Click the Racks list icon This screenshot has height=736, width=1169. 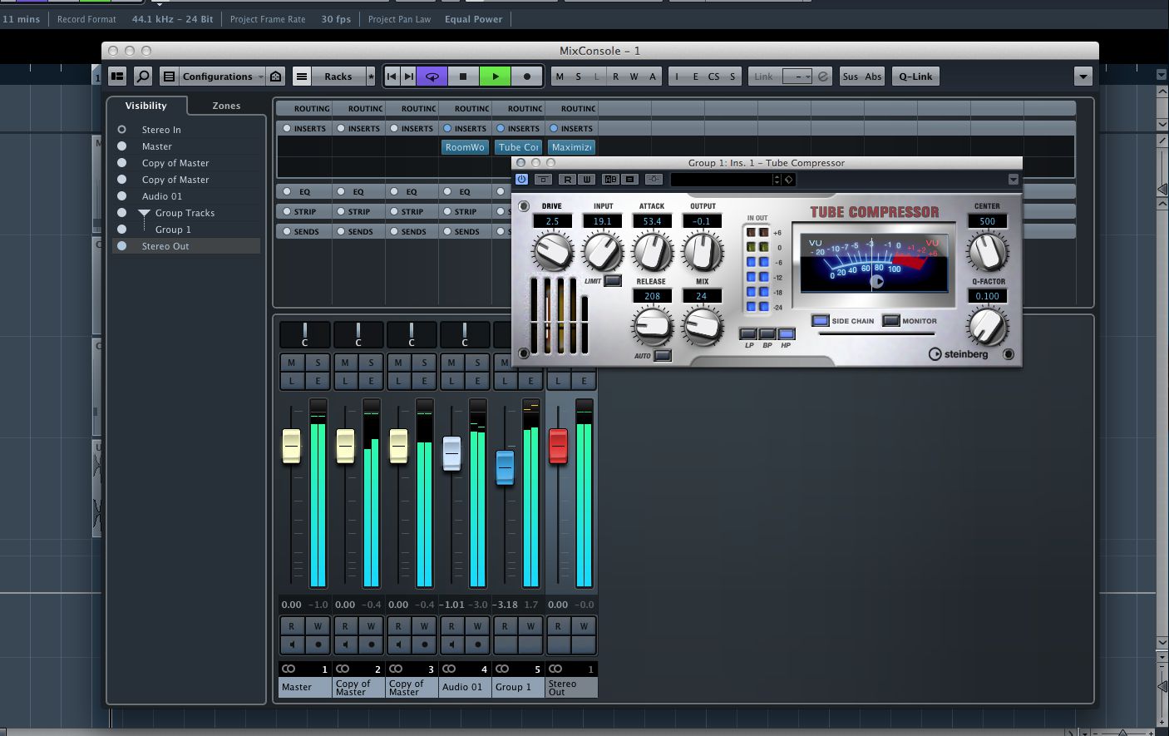(x=302, y=77)
